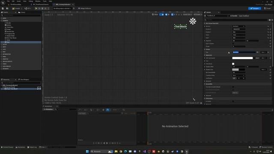Open the Tools menu
The width and height of the screenshot is (274, 154).
45,1
